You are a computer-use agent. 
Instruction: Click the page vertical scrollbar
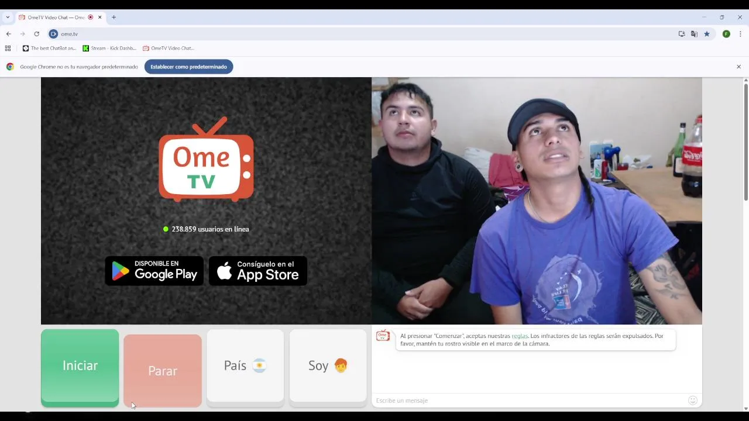click(745, 143)
